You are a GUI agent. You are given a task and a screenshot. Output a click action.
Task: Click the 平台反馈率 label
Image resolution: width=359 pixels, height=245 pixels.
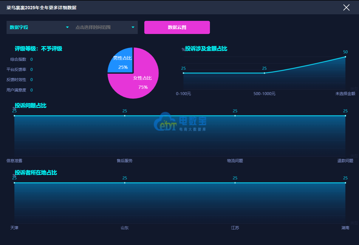(x=16, y=69)
